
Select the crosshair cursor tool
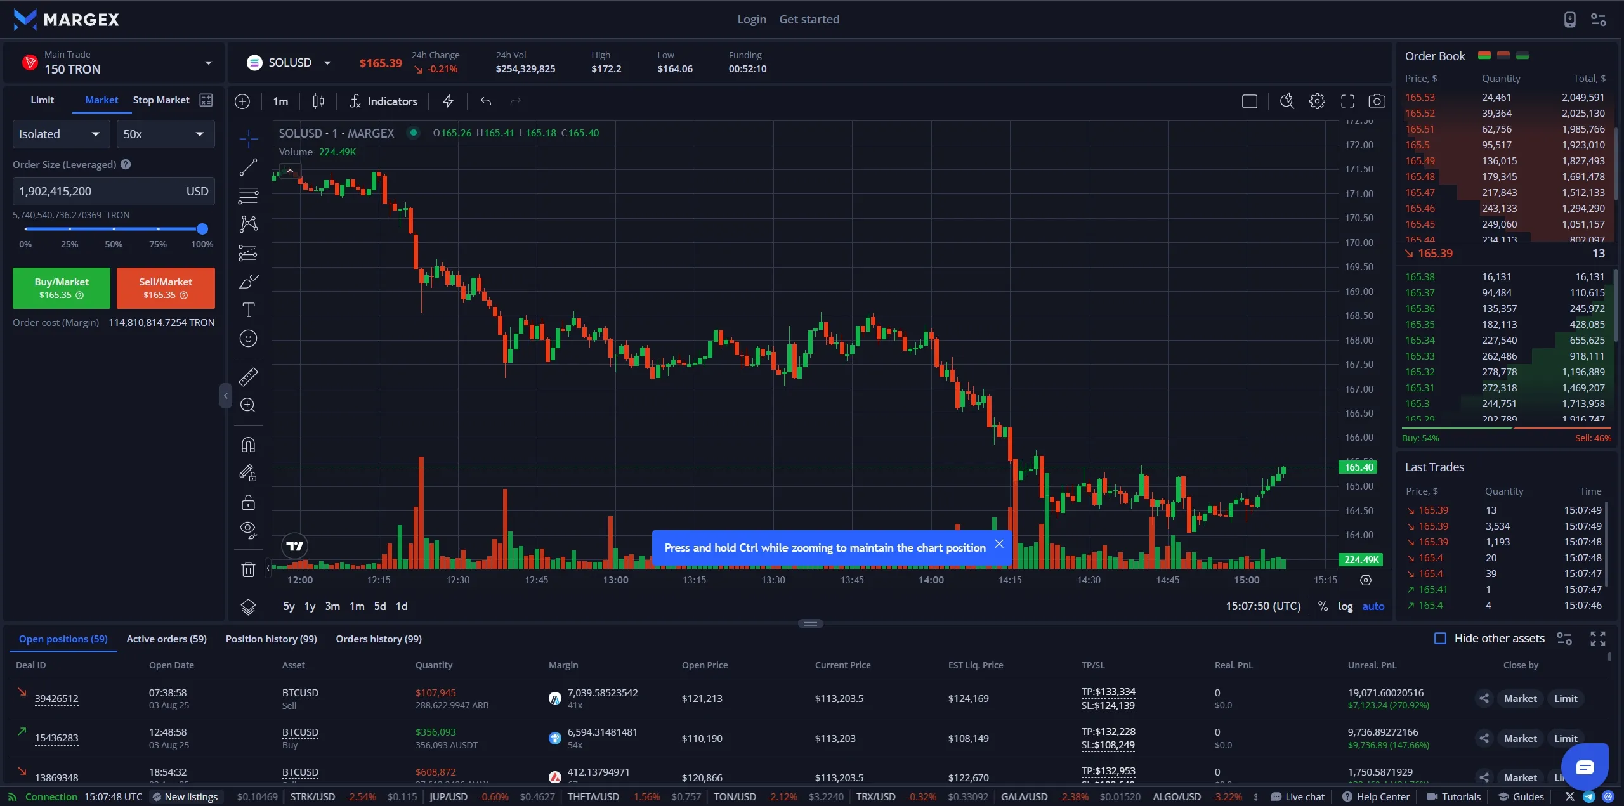click(x=248, y=138)
